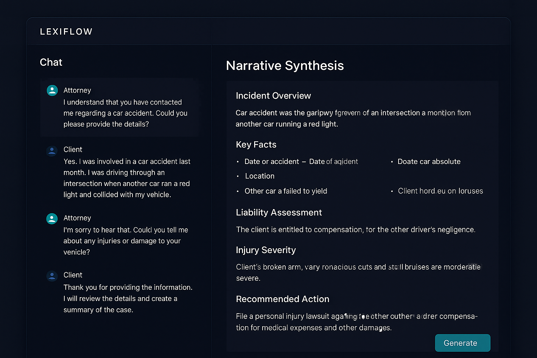Click the Generate button
Screen dimensions: 537x358
[x=463, y=343]
